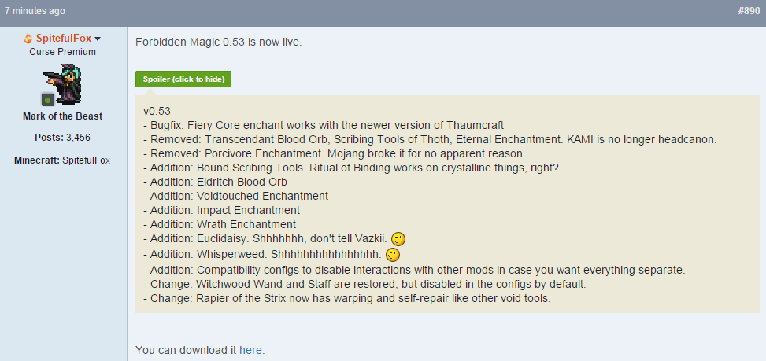Image resolution: width=766 pixels, height=361 pixels.
Task: Click 'Forbidden Magic 0.53 is now live' text
Action: point(218,42)
